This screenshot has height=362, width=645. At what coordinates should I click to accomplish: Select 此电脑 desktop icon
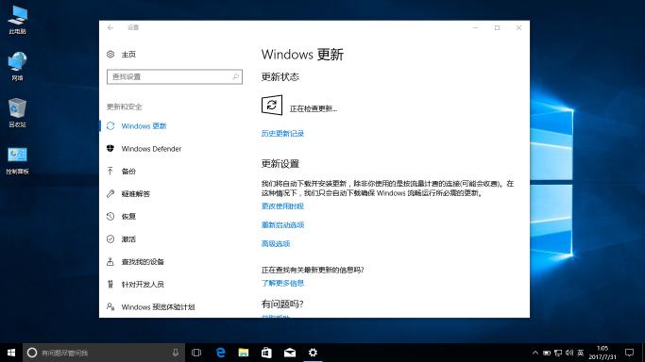coord(17,21)
